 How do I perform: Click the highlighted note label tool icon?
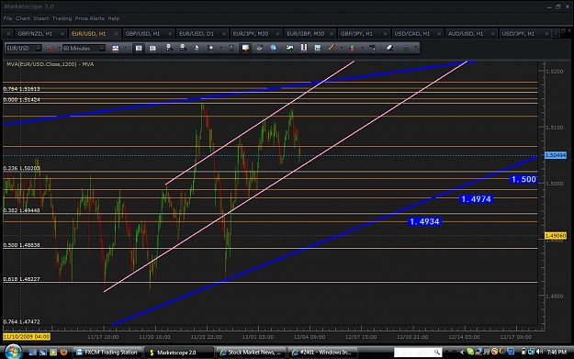point(245,48)
